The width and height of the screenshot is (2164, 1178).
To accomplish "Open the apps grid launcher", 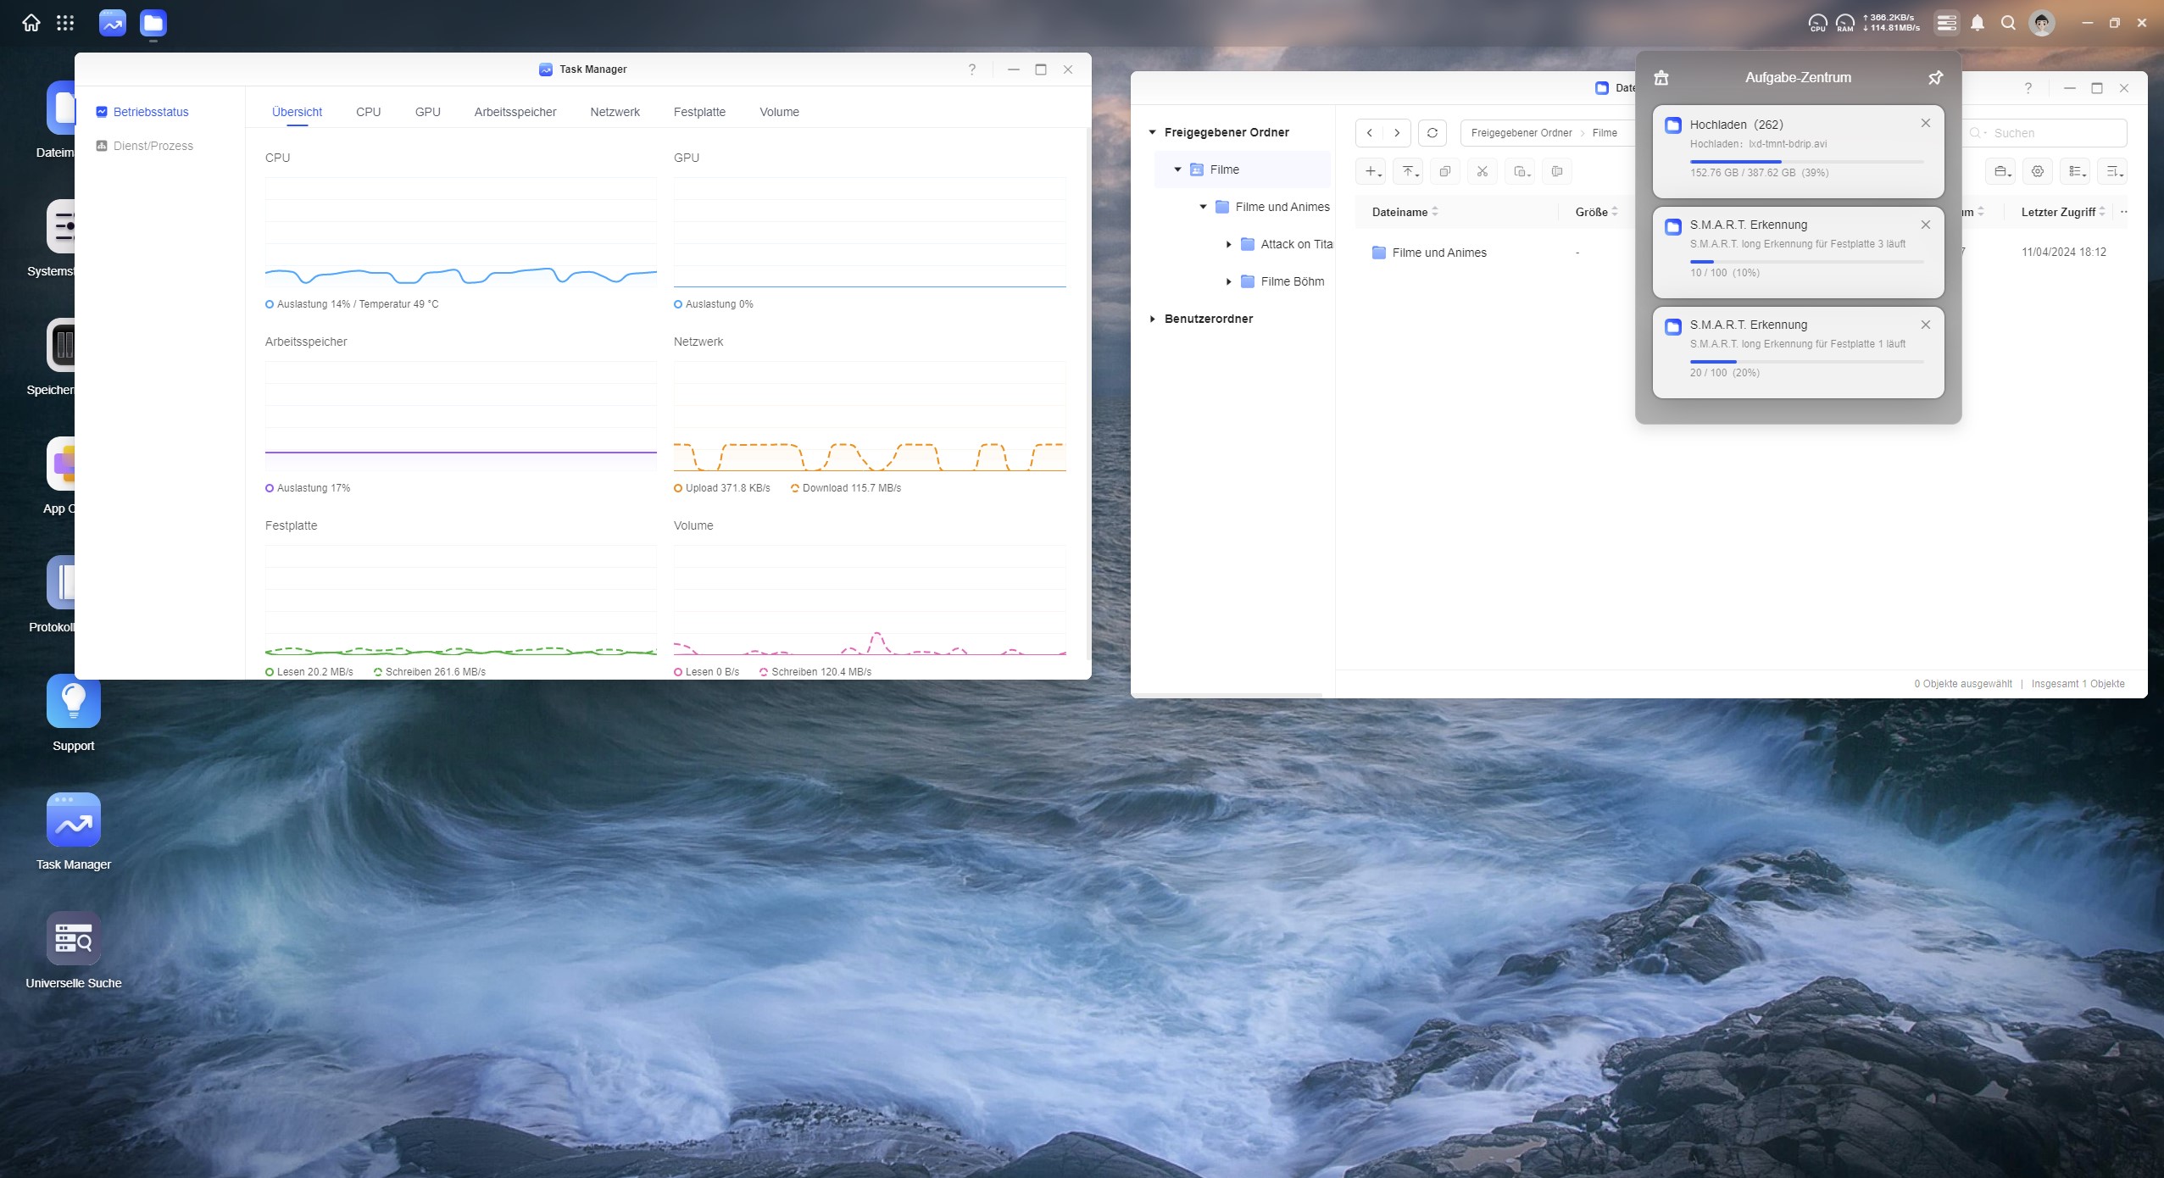I will [x=65, y=23].
